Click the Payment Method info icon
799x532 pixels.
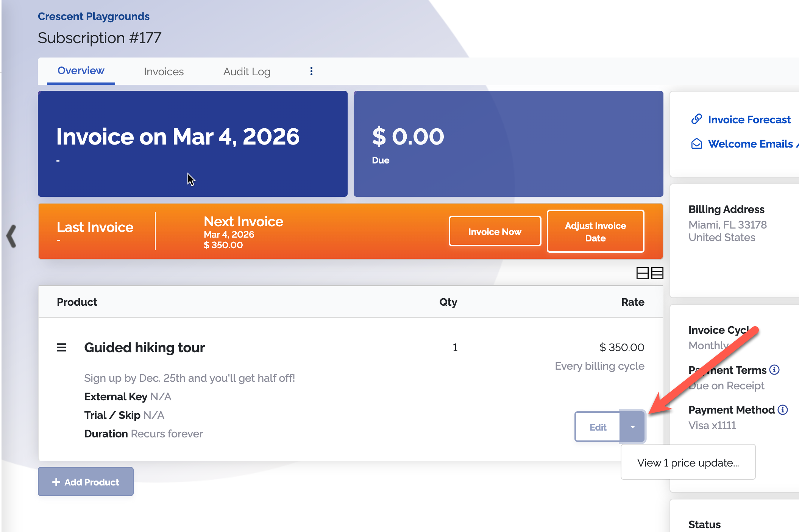[x=783, y=409]
